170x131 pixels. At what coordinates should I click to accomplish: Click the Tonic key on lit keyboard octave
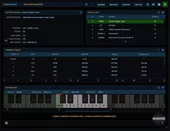coord(59,106)
